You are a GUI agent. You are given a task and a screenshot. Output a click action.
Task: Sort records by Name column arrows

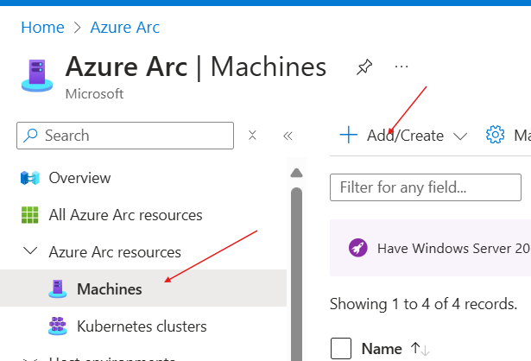[x=420, y=349]
